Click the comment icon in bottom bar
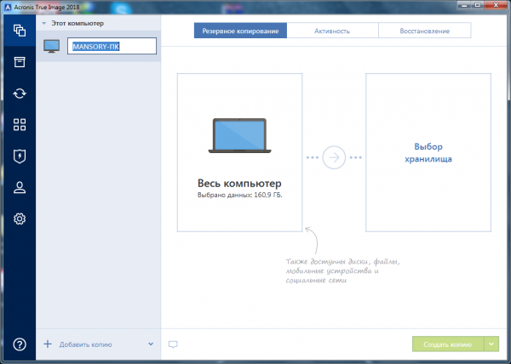The width and height of the screenshot is (511, 364). pos(173,344)
